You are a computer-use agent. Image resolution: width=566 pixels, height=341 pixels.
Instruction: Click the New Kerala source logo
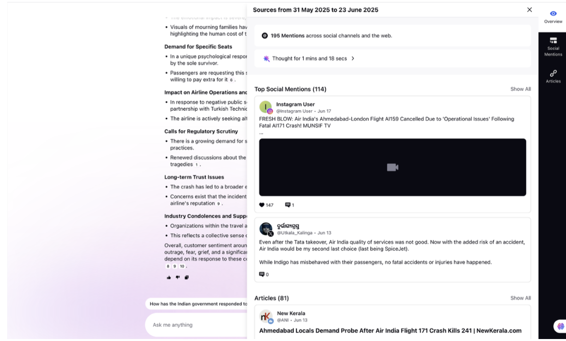pyautogui.click(x=266, y=316)
